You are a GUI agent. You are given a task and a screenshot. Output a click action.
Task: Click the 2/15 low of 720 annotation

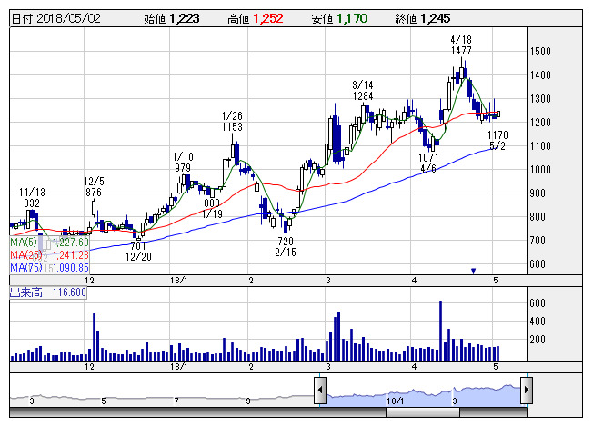[x=286, y=247]
